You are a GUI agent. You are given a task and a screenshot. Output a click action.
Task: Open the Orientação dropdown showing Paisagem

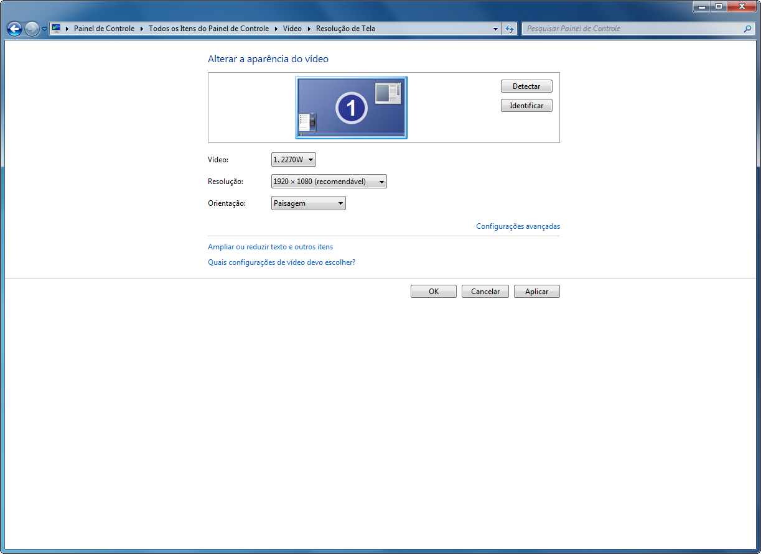(x=309, y=203)
